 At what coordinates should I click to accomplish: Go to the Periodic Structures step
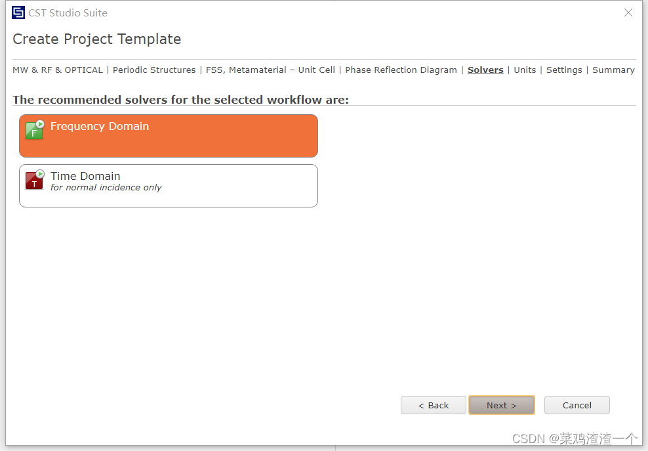(154, 70)
